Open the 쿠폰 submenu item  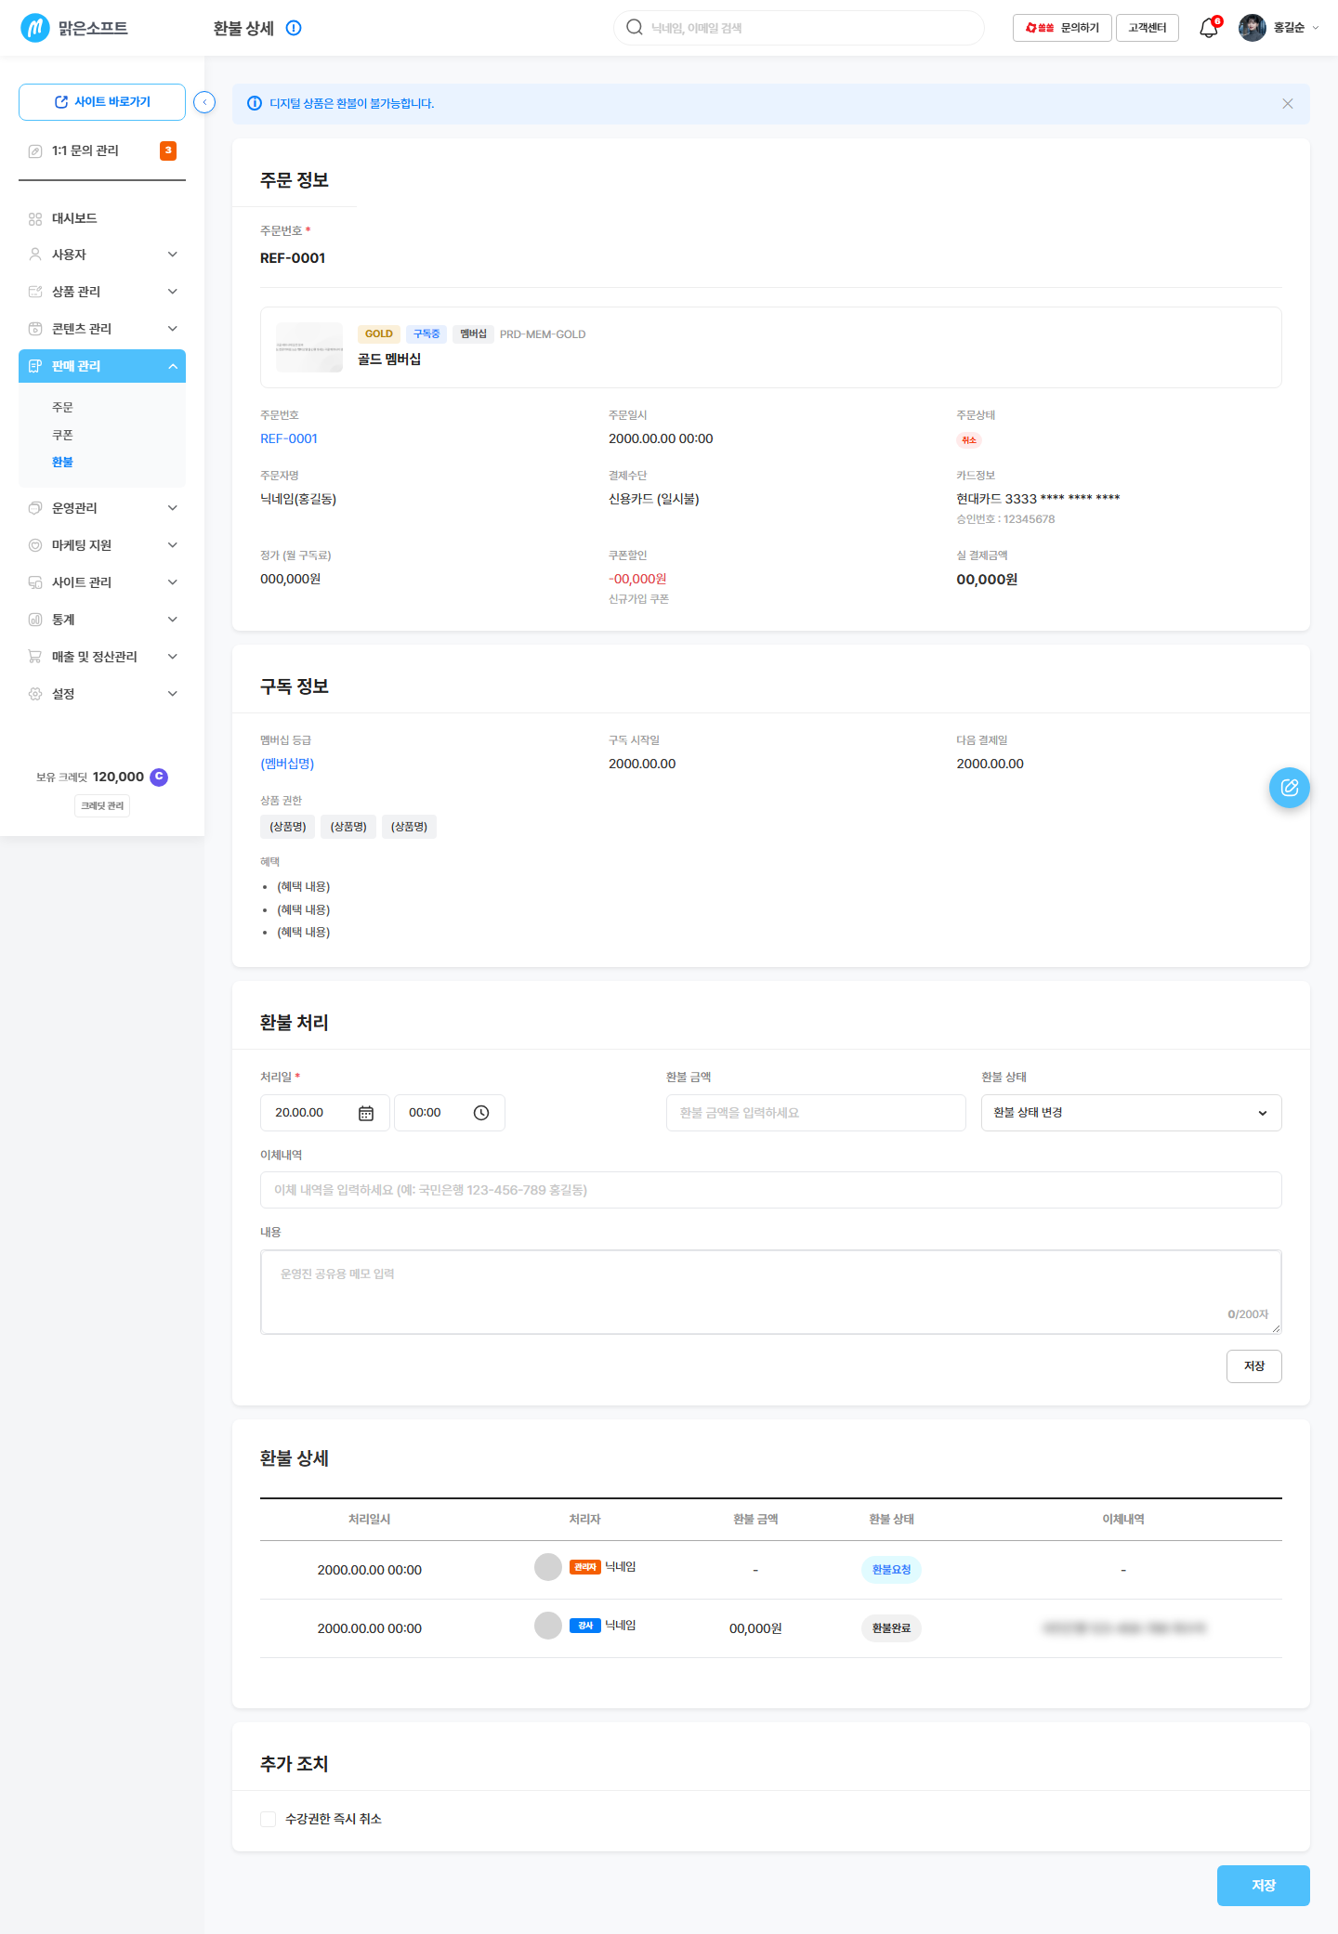coord(62,435)
